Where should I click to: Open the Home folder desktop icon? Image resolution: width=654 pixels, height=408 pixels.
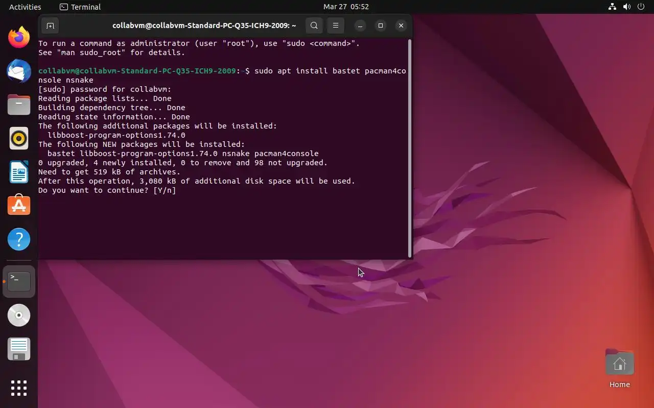point(619,369)
